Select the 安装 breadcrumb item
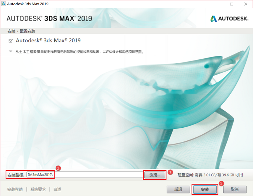The height and width of the screenshot is (196, 253). tap(11, 31)
